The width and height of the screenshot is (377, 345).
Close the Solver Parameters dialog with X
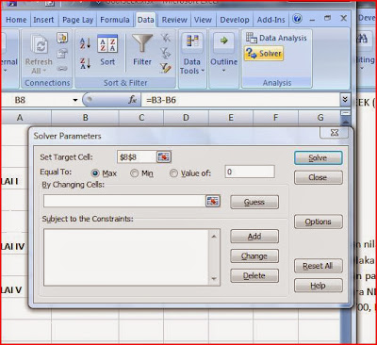click(x=335, y=133)
